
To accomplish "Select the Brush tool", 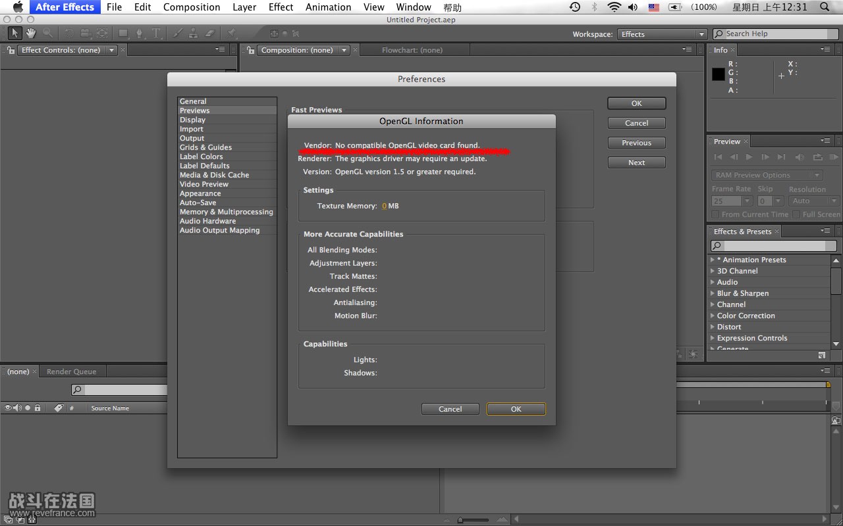I will click(177, 33).
